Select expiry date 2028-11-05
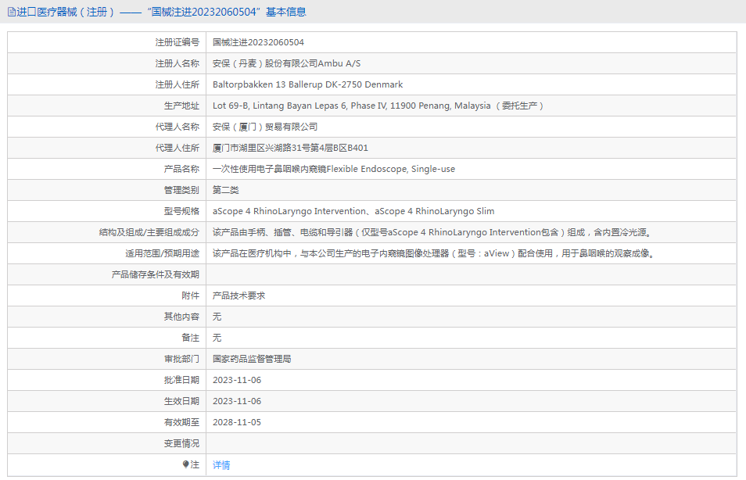746x480 pixels. tap(237, 422)
